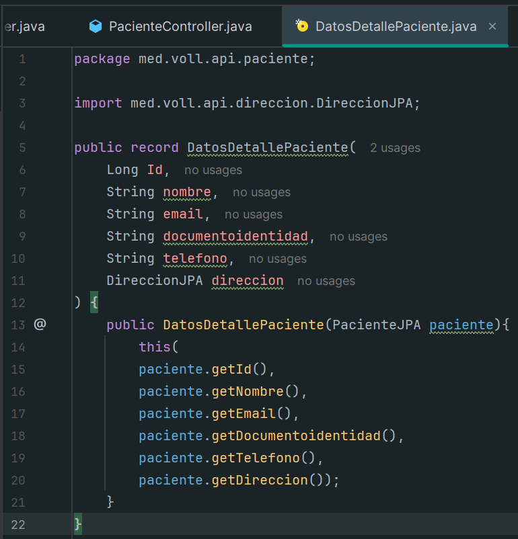
Task: Click line number 22 in the gutter
Action: pyautogui.click(x=18, y=525)
